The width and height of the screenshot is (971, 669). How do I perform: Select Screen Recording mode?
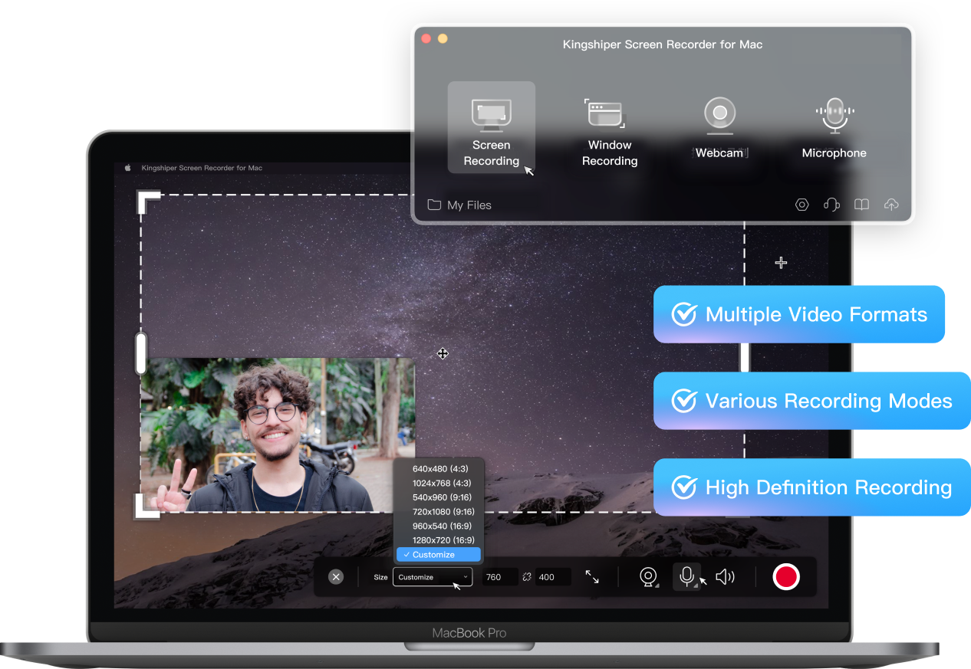[491, 129]
